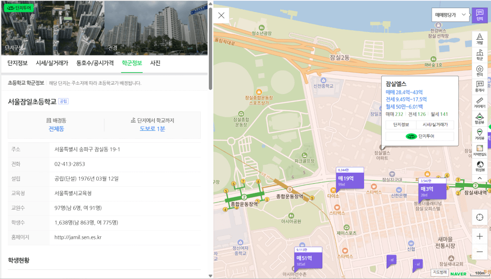Open the 전세 126 listings count
491x279 pixels.
pyautogui.click(x=417, y=114)
